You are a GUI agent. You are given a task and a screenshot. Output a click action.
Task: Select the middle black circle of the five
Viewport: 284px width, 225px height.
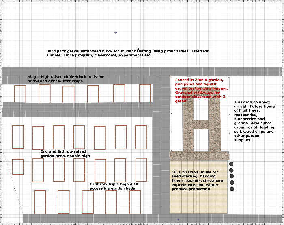[x=232, y=176]
